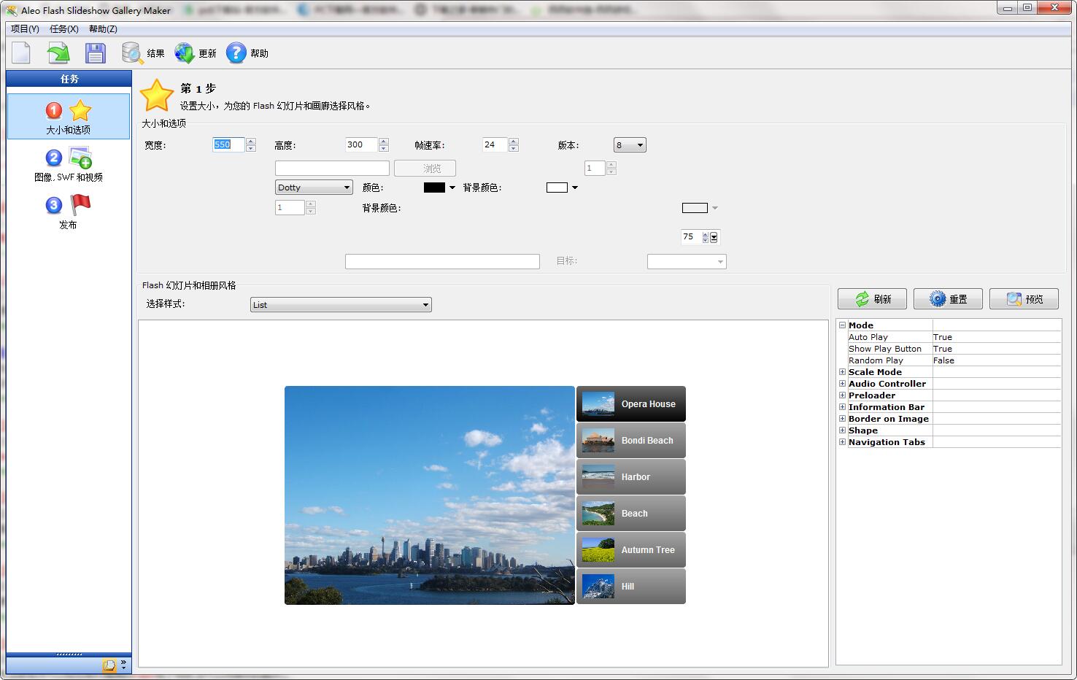
Task: Click the 宽度 width field with 550
Action: pos(228,144)
